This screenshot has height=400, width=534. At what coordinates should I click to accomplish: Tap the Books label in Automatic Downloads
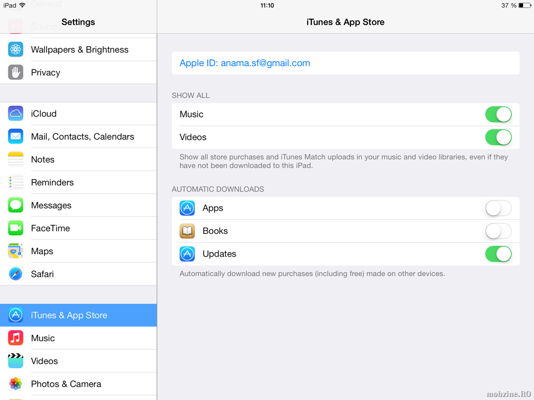[215, 231]
